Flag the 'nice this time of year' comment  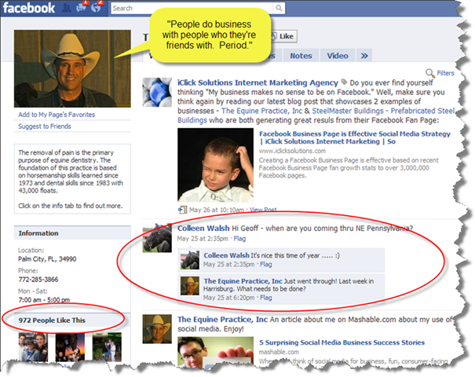(x=265, y=264)
